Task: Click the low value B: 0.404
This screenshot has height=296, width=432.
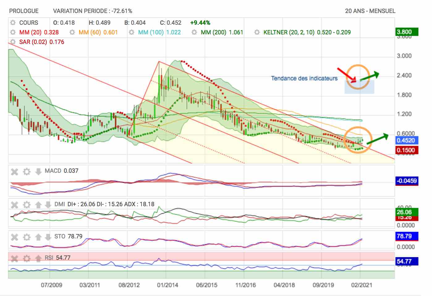Action: point(135,23)
